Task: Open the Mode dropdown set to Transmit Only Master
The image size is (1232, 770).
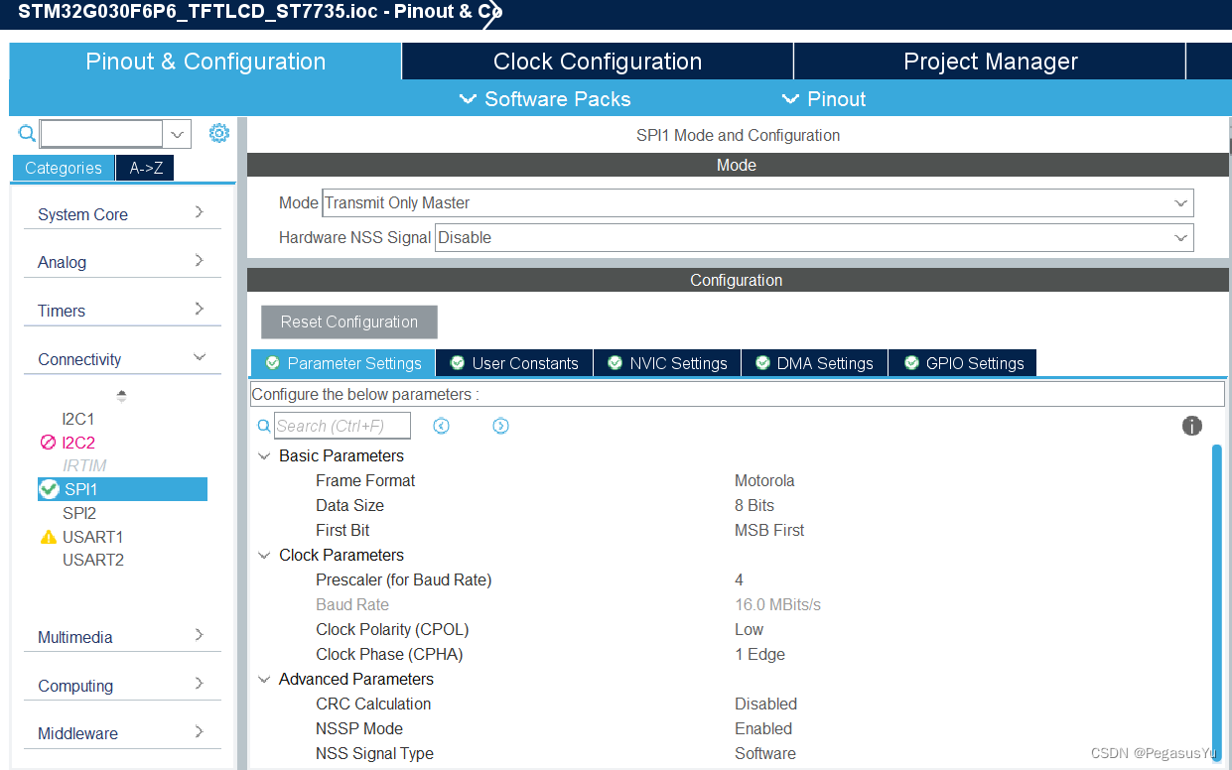Action: (x=757, y=202)
